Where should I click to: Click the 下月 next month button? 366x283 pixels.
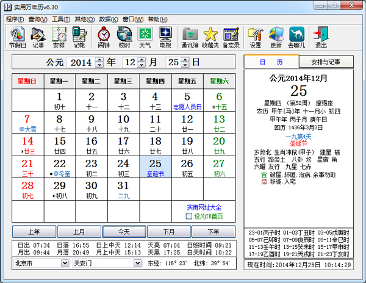point(169,232)
